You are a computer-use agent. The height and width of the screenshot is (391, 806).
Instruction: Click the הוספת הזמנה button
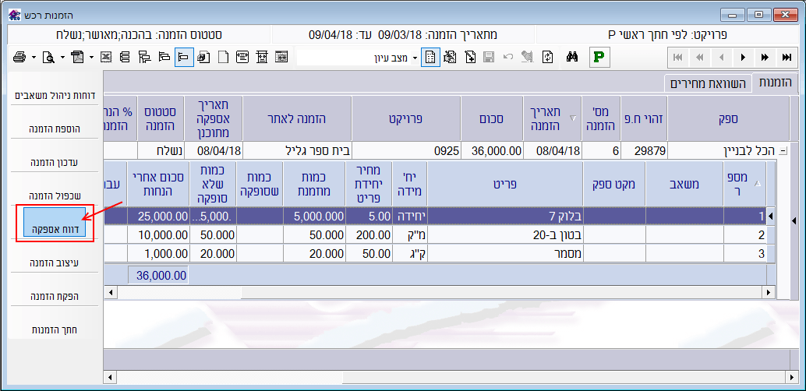(x=55, y=128)
